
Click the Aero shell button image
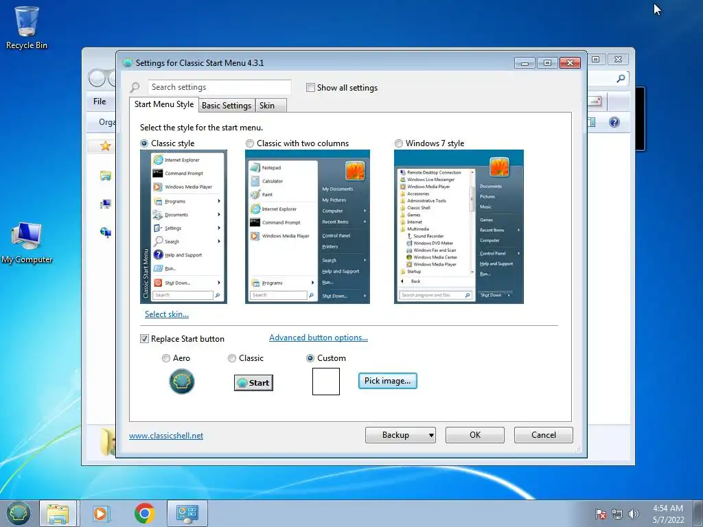[181, 382]
